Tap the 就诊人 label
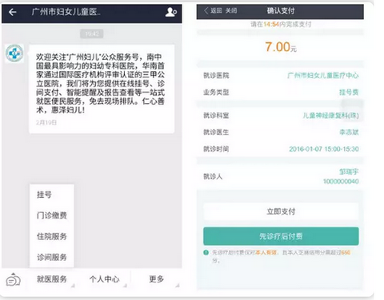Viewport: 384px width, 300px height. point(213,176)
